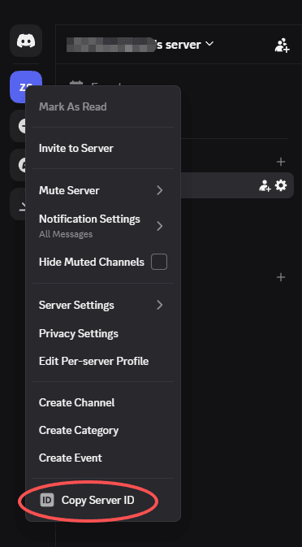The height and width of the screenshot is (547, 302).
Task: Expand the Mute Server arrow
Action: pyautogui.click(x=160, y=190)
